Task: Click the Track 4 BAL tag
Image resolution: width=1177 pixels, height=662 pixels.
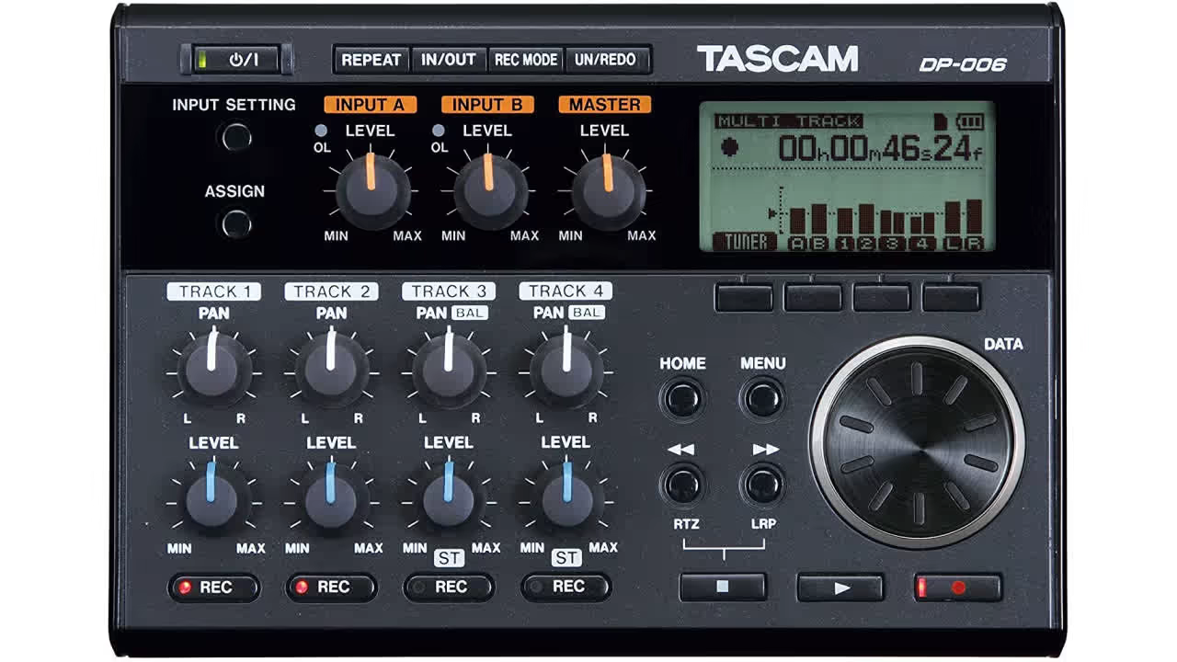Action: coord(587,313)
